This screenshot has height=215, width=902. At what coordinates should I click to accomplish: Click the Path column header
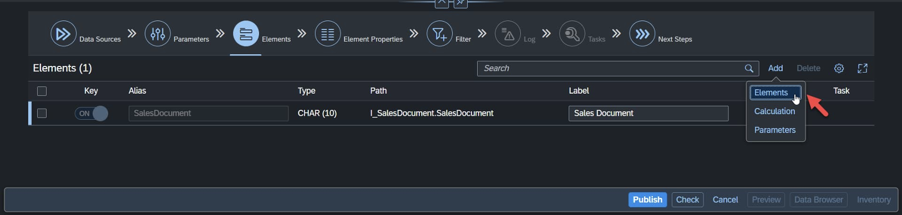point(378,91)
